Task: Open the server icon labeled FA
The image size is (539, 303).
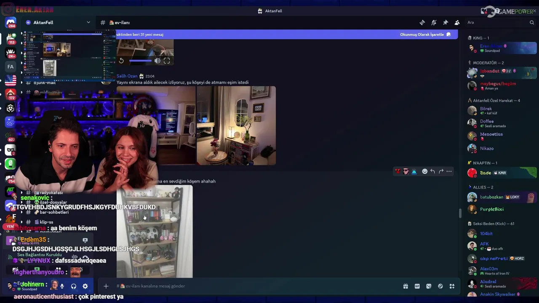Action: pyautogui.click(x=11, y=66)
